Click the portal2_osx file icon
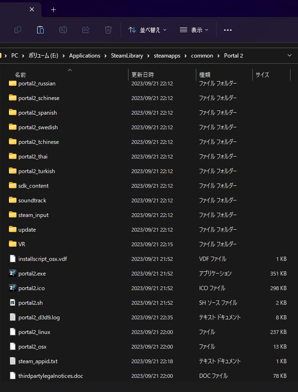The height and width of the screenshot is (392, 298). tap(13, 346)
